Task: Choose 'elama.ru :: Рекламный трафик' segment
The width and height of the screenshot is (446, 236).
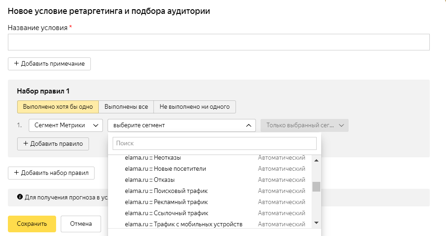Action: pos(166,202)
